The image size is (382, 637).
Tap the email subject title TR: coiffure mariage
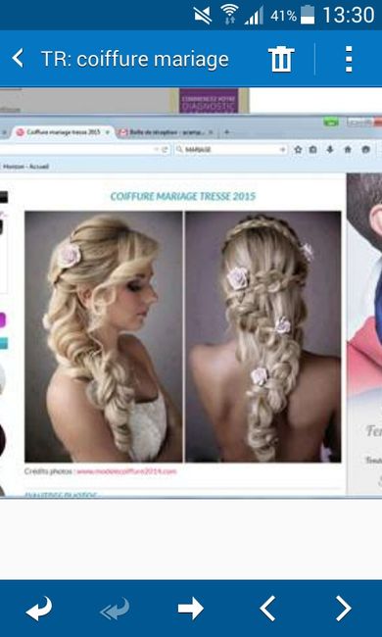(x=135, y=59)
